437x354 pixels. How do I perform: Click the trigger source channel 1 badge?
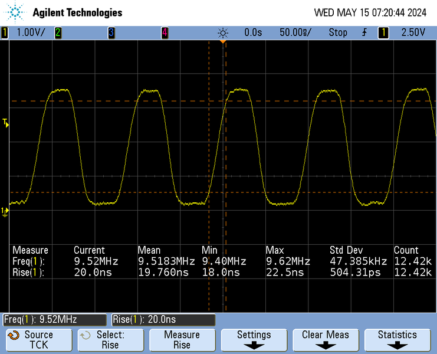(383, 33)
